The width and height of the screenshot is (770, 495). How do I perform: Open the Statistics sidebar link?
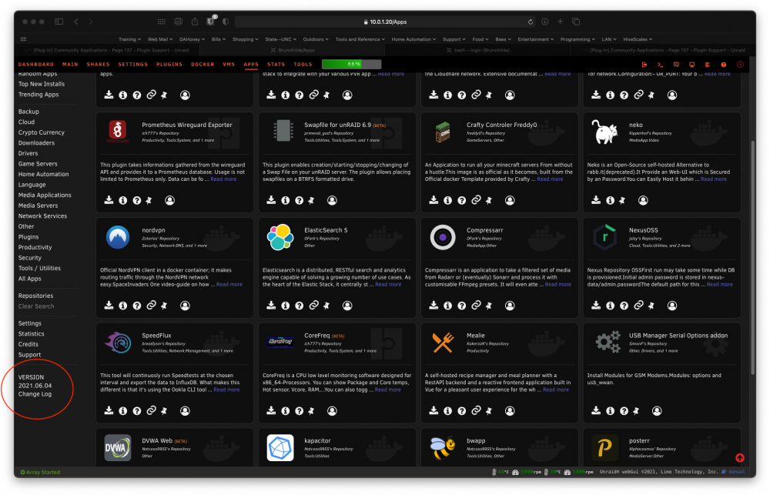click(32, 334)
